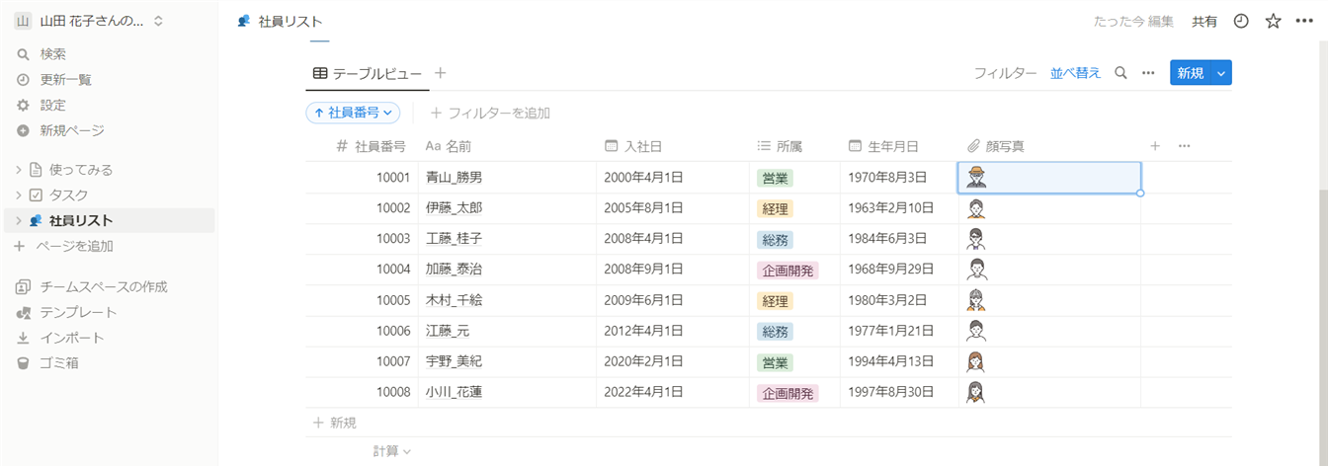The width and height of the screenshot is (1328, 466).
Task: Open the dropdown arrow beside 新規 button
Action: click(1221, 73)
